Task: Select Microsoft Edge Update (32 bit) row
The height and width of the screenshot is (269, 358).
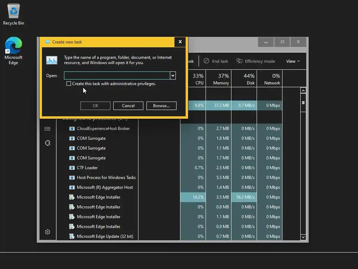Action: (x=169, y=236)
